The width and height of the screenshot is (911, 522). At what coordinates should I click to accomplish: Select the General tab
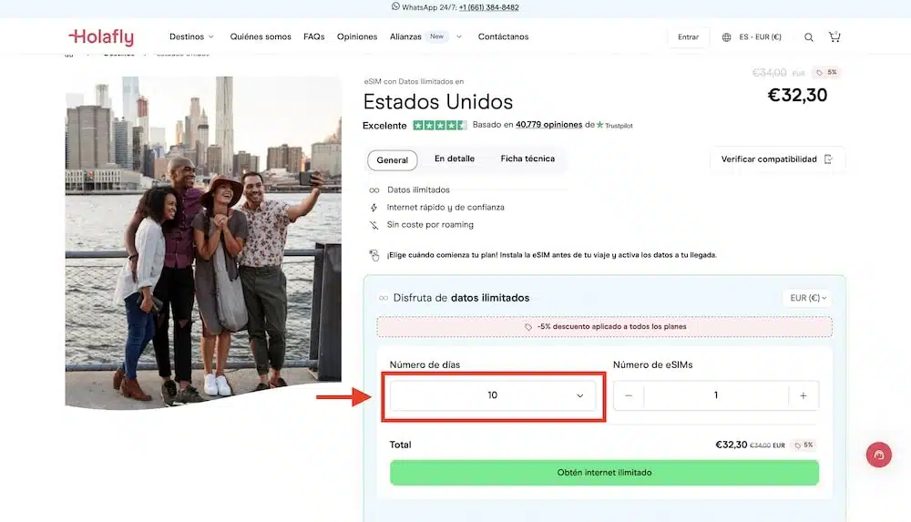[x=392, y=160]
